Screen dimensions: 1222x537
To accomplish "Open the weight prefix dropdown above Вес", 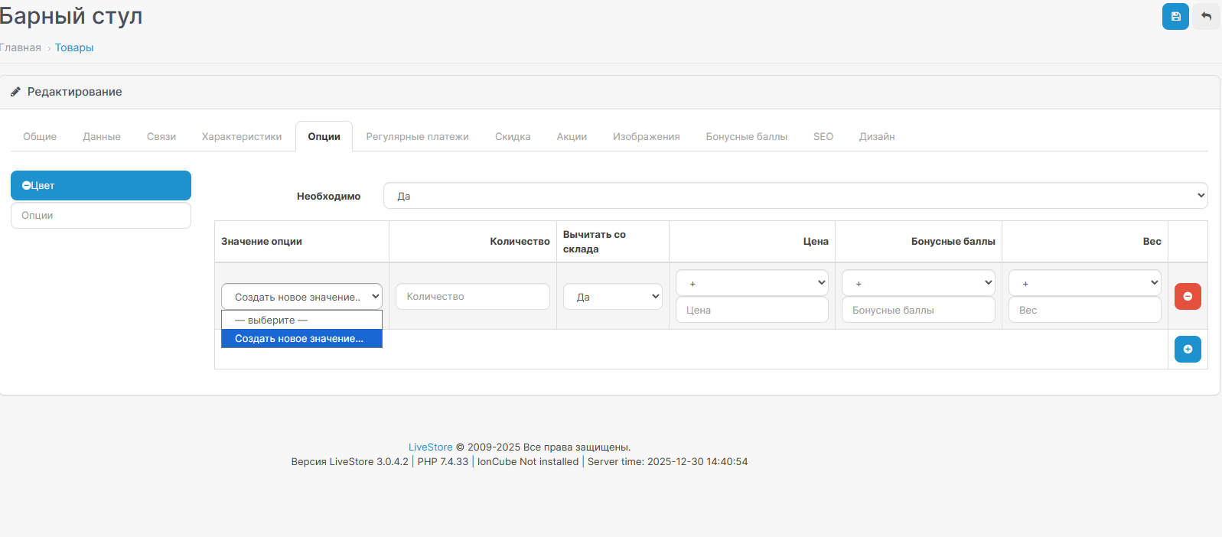I will pos(1084,283).
